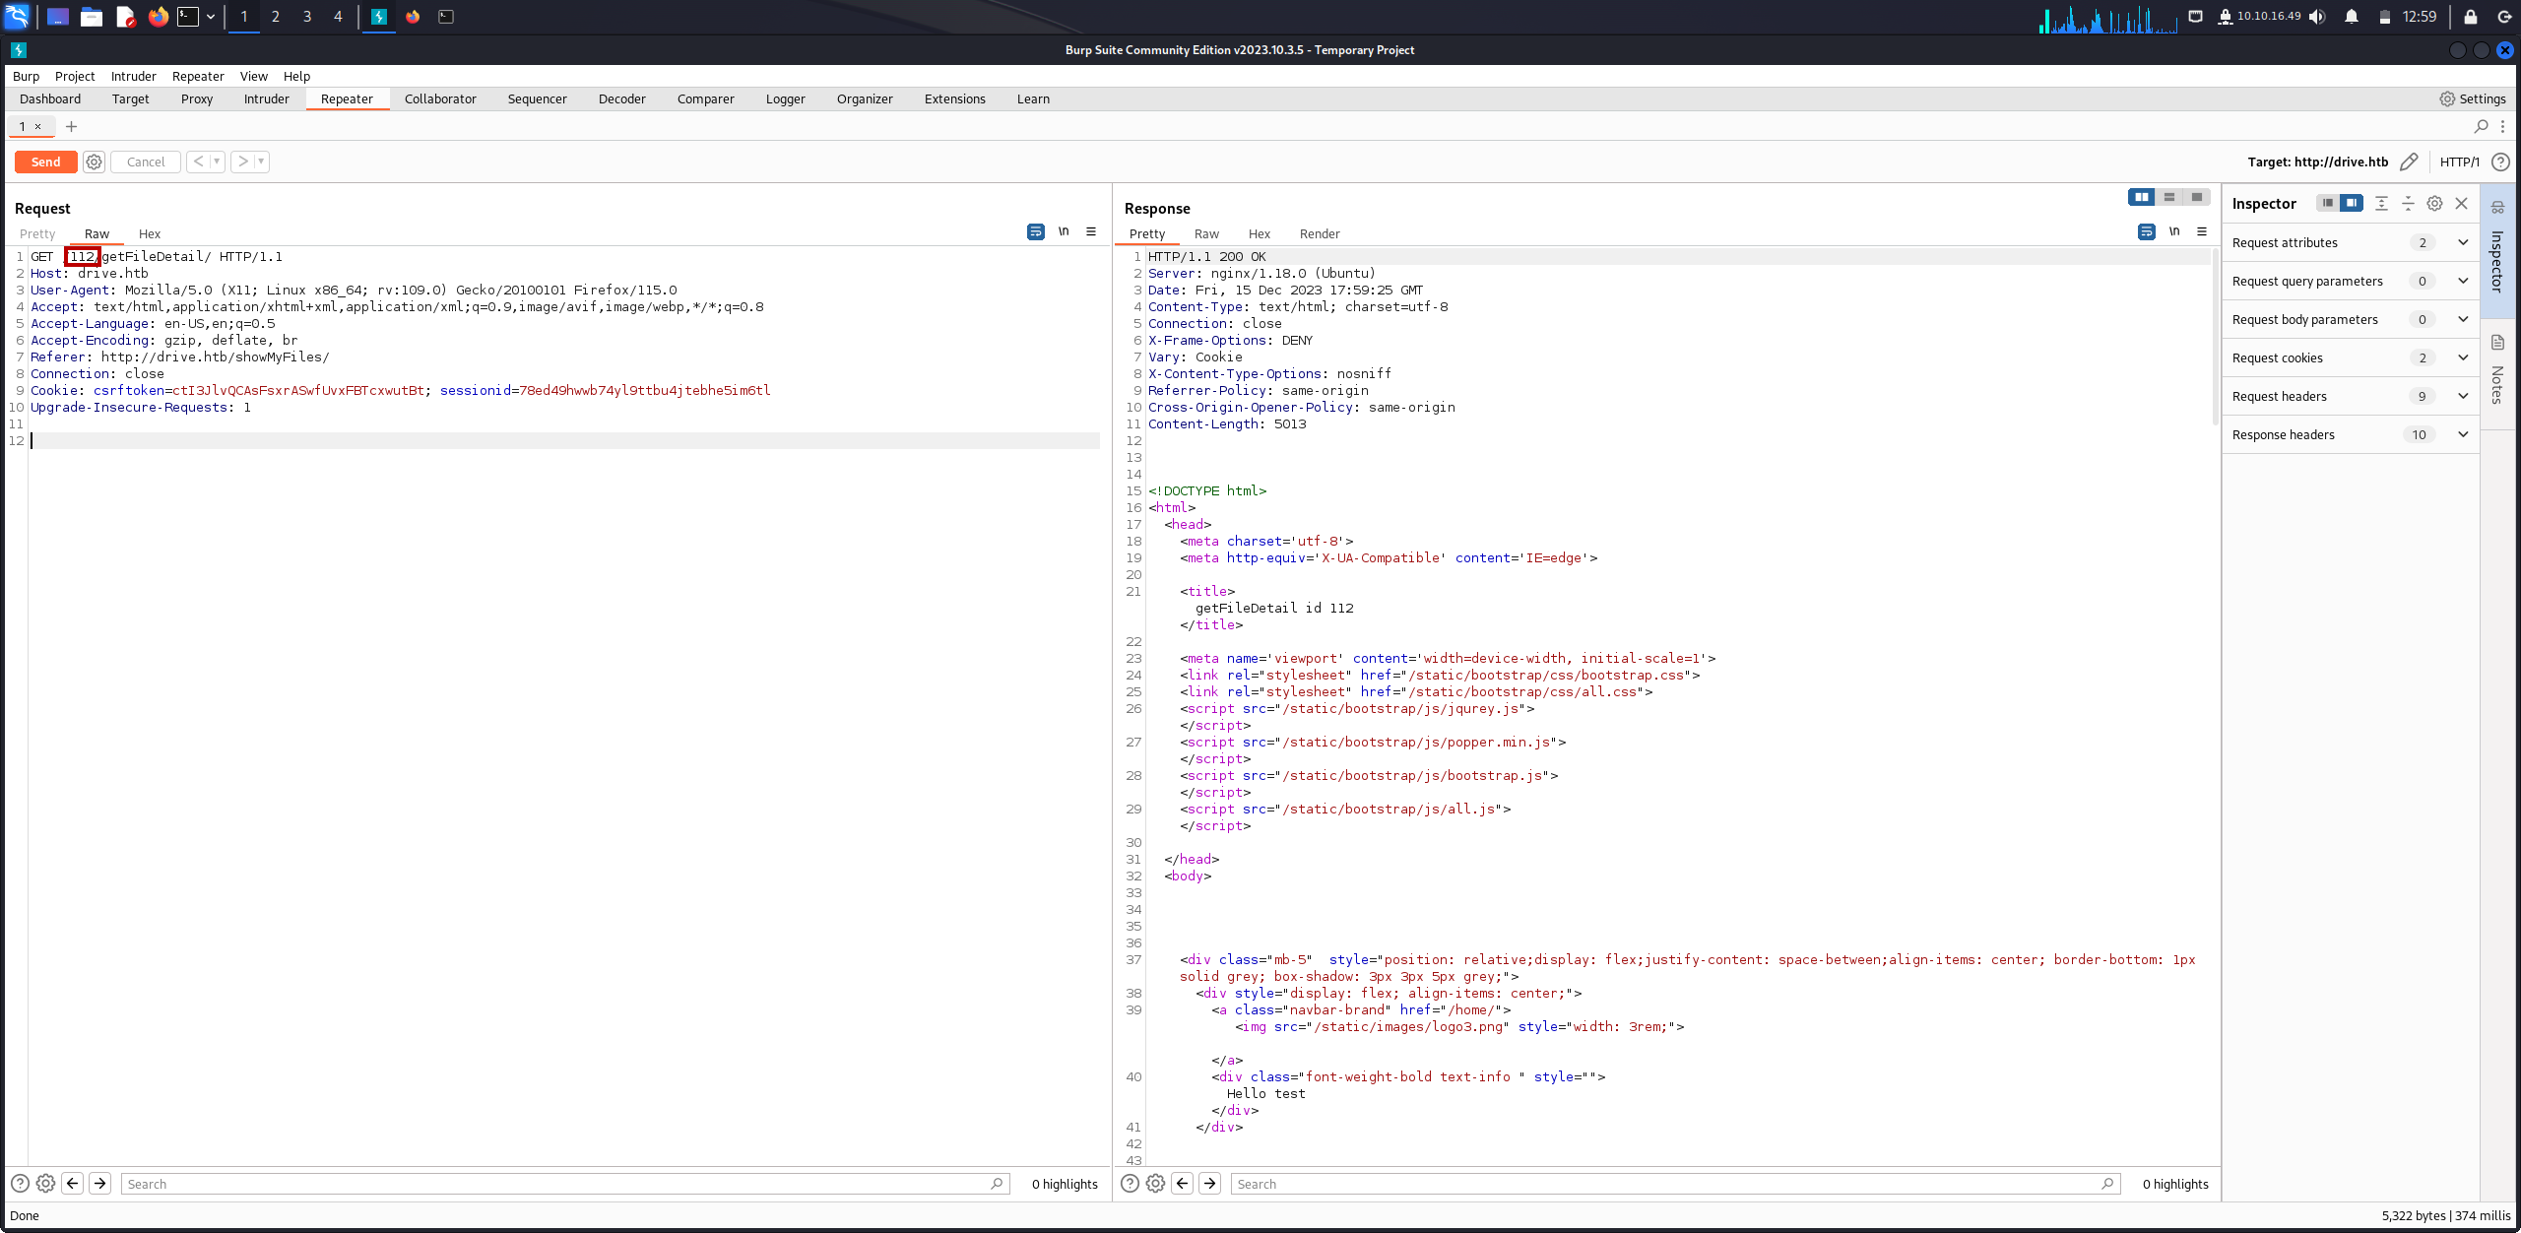2521x1233 pixels.
Task: Jump to next request search match
Action: coord(99,1184)
